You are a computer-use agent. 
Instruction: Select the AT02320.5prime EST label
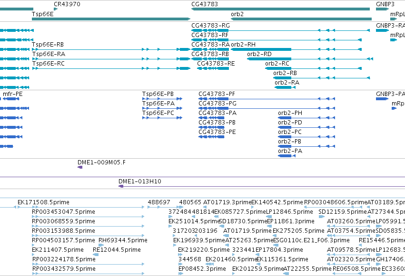coord(351,260)
